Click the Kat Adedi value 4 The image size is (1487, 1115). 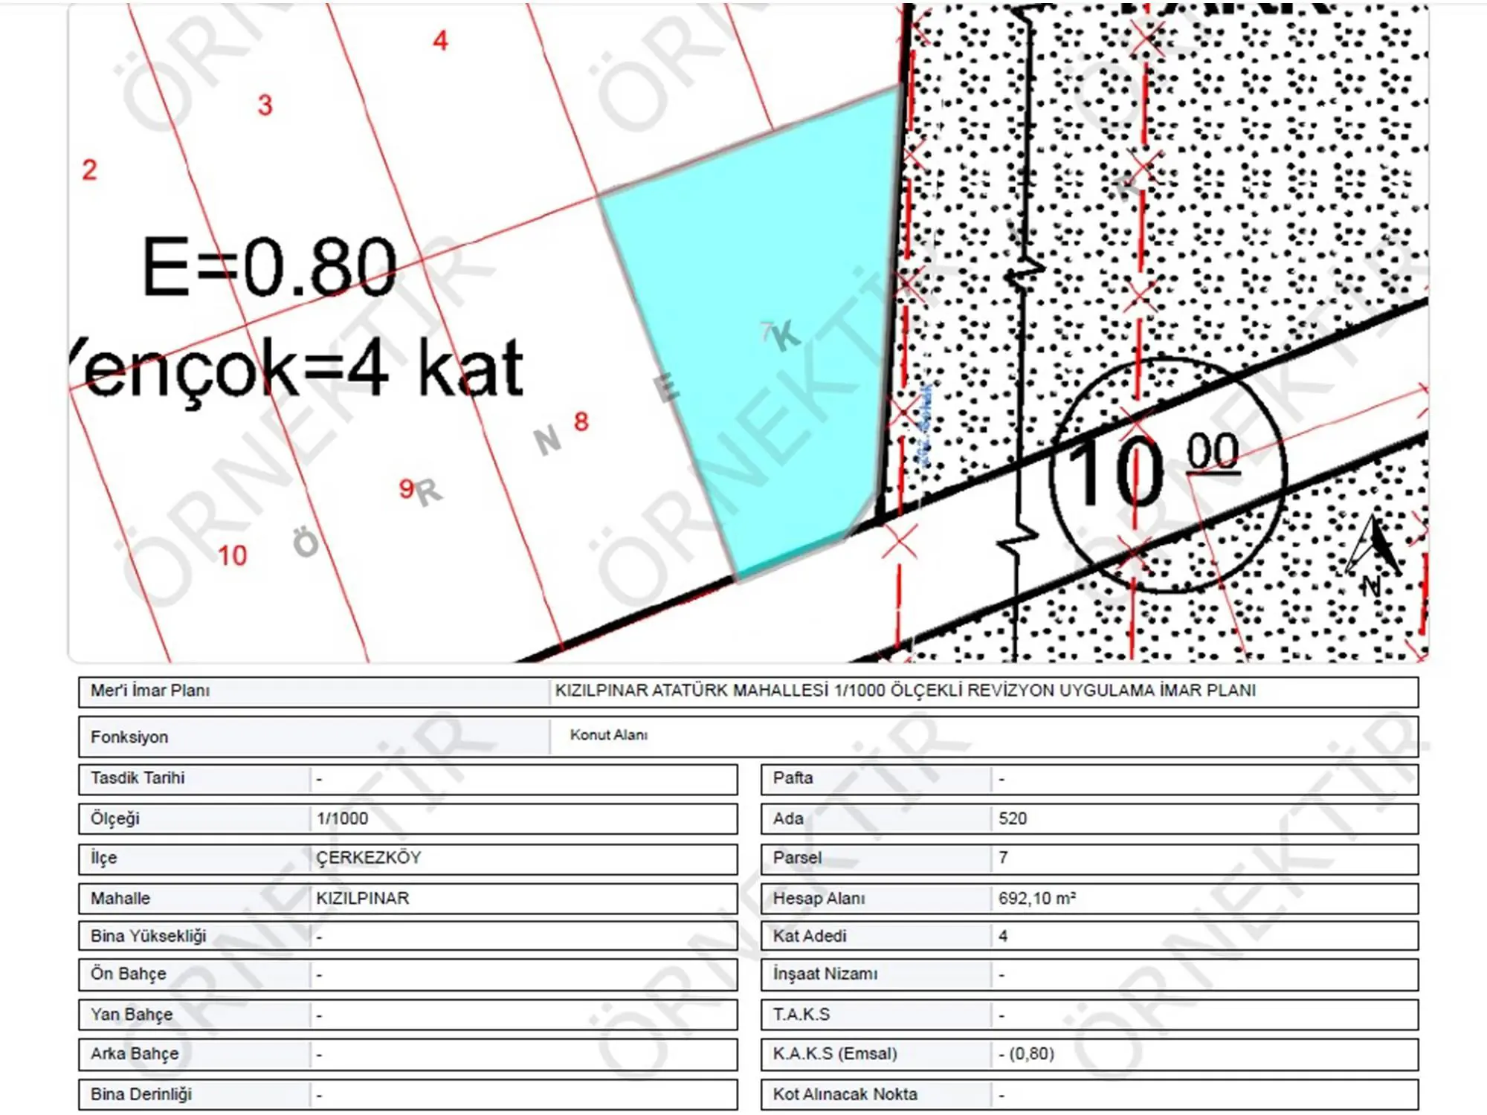1003,936
